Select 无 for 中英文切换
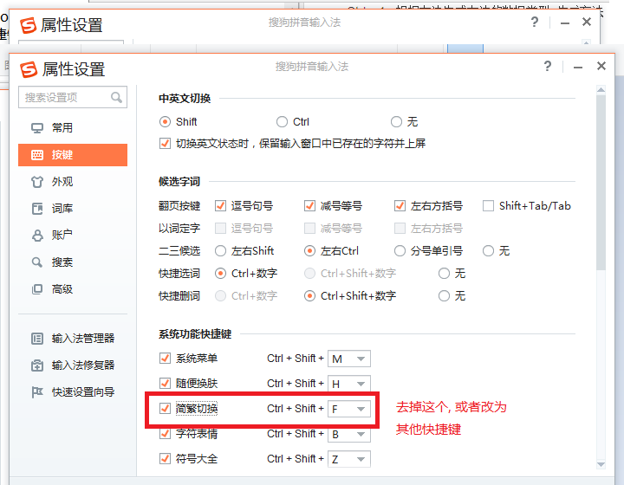 [396, 121]
